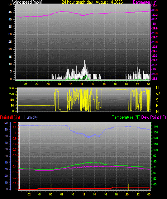This screenshot has height=199, width=167.
Task: Click the 100 temperature scale value
Action: pyautogui.click(x=156, y=150)
